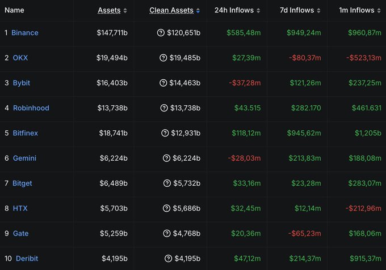Image resolution: width=386 pixels, height=270 pixels.
Task: Sort by Clean Assets column header
Action: point(174,10)
